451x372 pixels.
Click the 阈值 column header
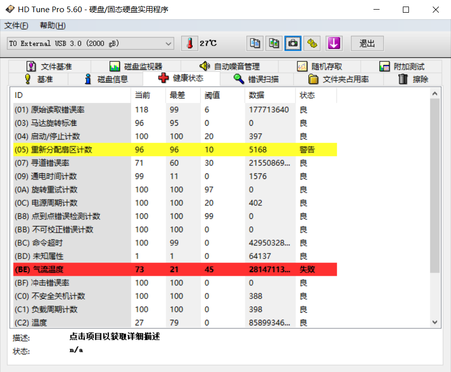[212, 95]
